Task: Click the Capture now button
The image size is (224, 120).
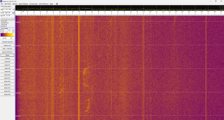Action: pos(7,45)
